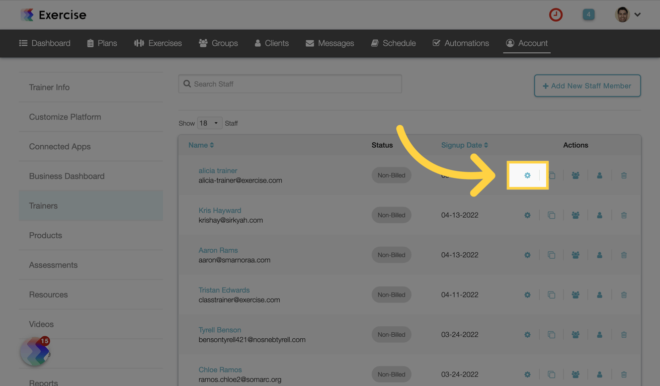The width and height of the screenshot is (660, 386).
Task: Navigate to Clients
Action: (x=272, y=43)
